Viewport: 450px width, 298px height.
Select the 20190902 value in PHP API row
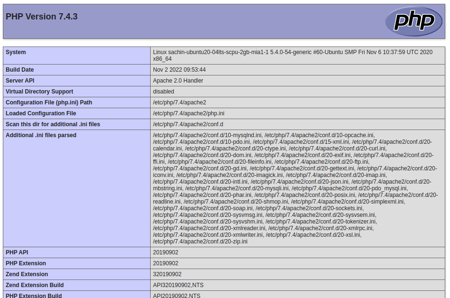pos(166,252)
